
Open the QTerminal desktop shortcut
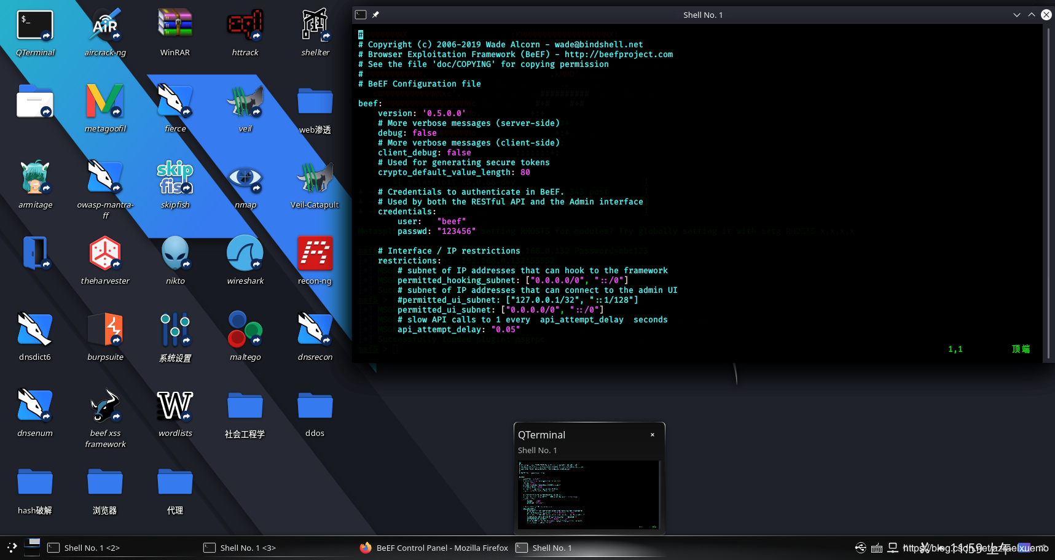pyautogui.click(x=35, y=33)
